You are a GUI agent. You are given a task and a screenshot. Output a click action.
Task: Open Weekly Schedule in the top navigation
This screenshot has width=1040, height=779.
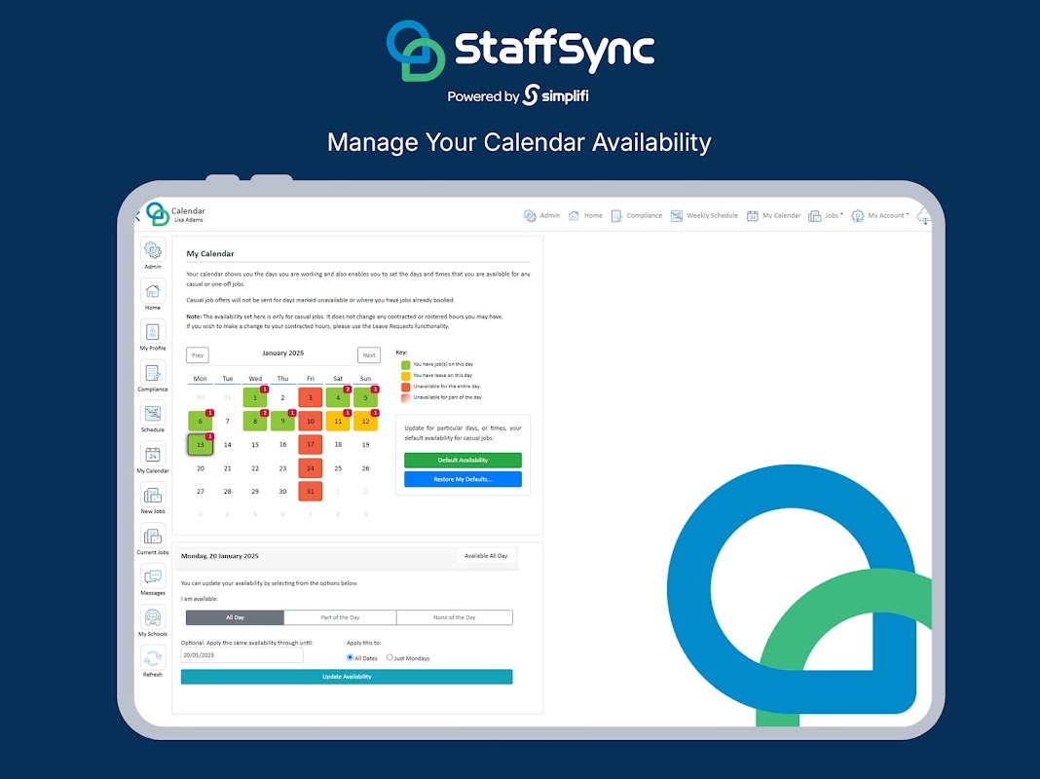tap(704, 215)
